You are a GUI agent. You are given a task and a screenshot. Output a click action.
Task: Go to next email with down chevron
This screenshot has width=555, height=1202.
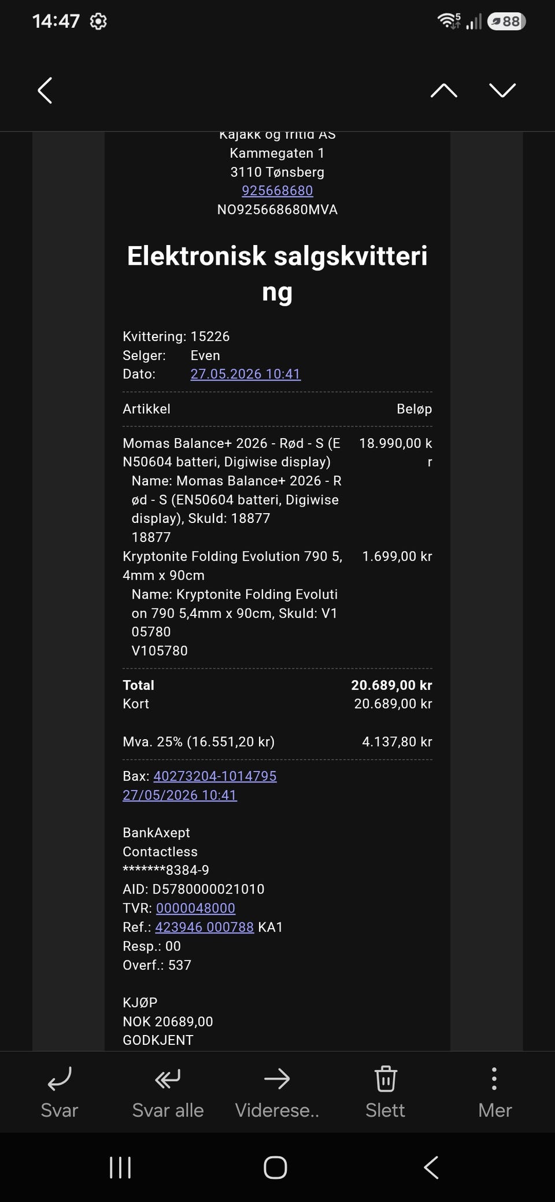502,90
